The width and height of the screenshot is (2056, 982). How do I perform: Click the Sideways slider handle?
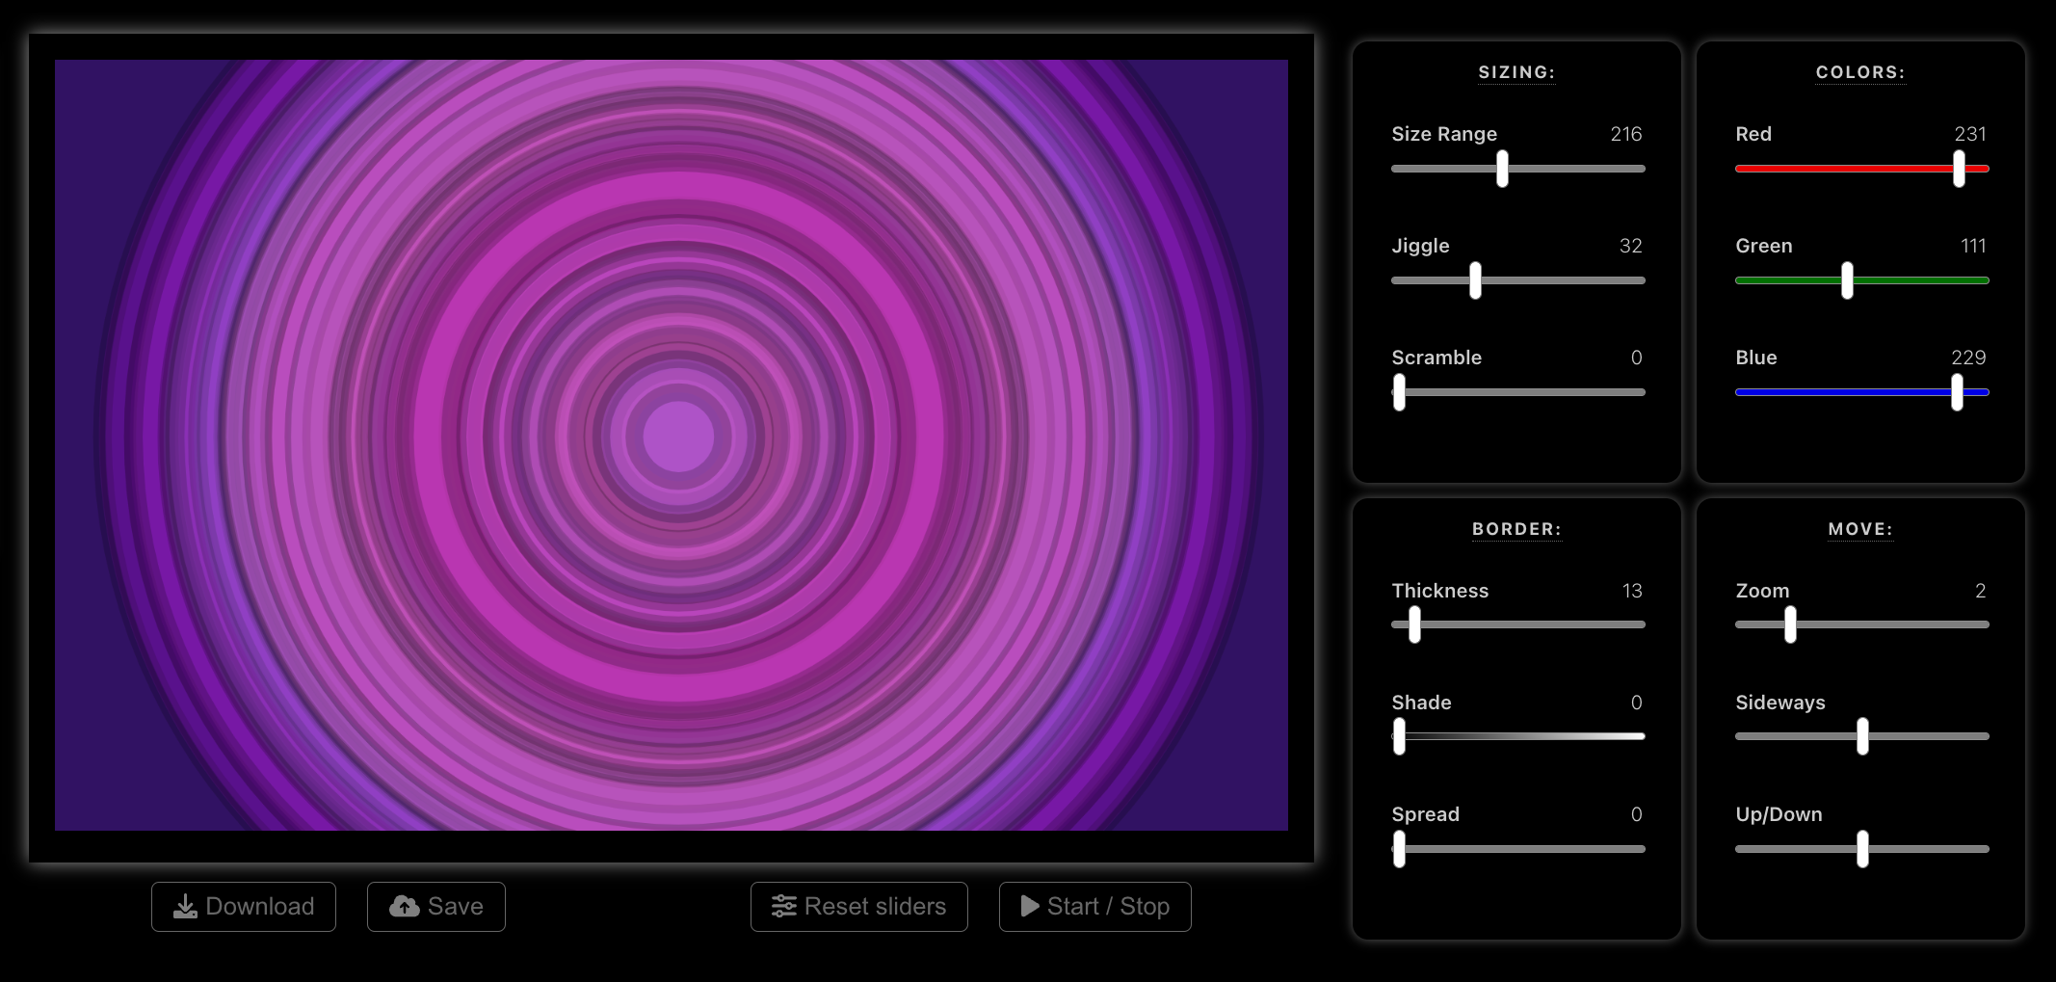1862,736
